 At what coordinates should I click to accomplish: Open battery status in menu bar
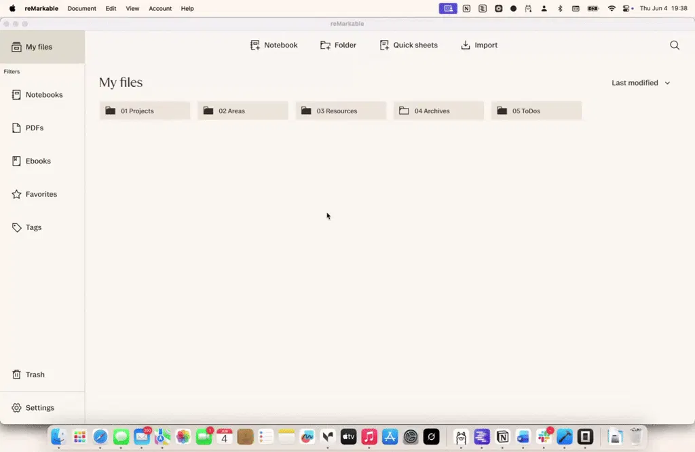[x=593, y=8]
